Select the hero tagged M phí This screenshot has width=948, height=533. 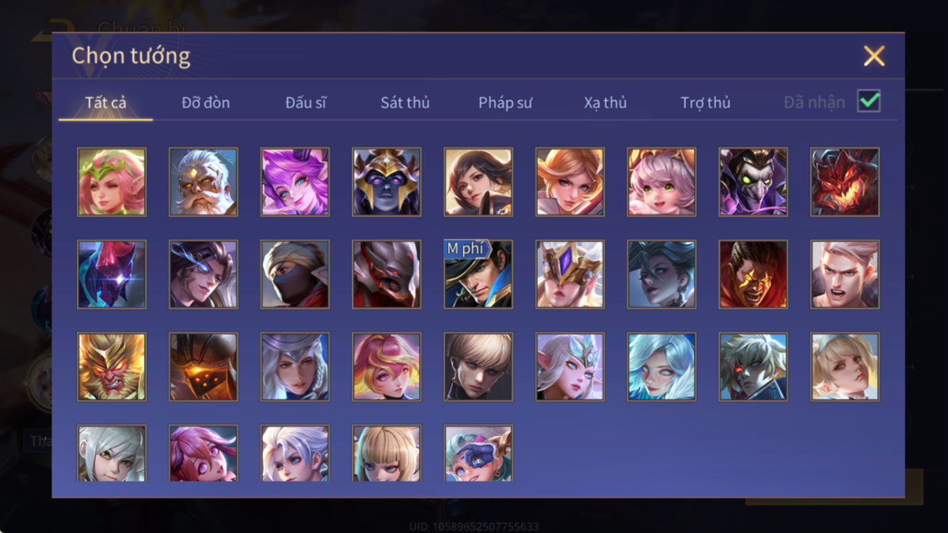478,275
